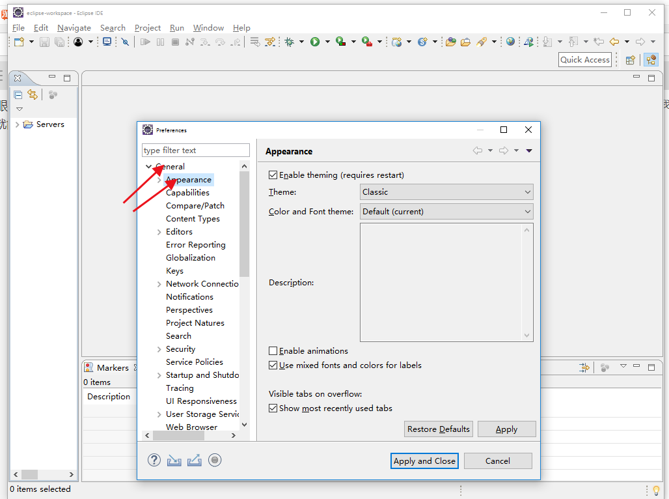Click the Coverage run icon
The width and height of the screenshot is (669, 499).
tap(340, 42)
